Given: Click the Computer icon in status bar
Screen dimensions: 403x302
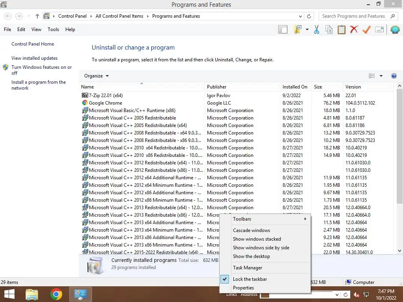Looking at the screenshot, I should tap(348, 282).
